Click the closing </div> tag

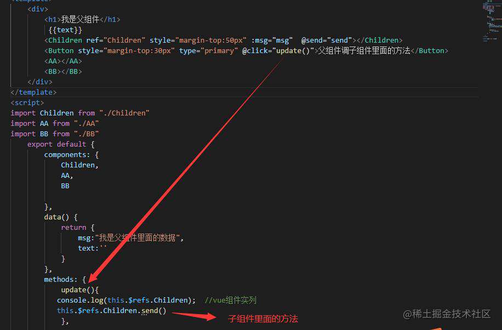(40, 82)
